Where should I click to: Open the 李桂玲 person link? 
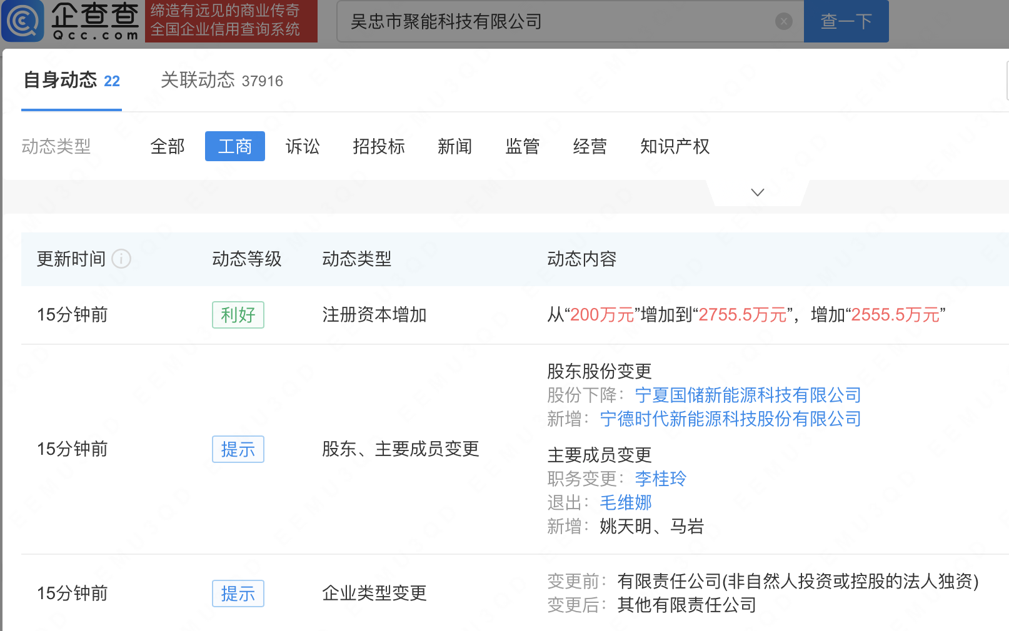click(660, 479)
